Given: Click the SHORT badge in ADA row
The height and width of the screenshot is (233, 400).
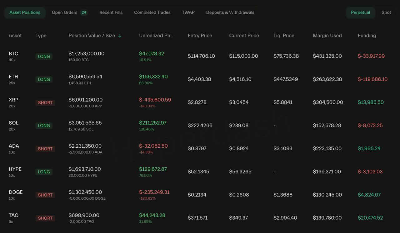Looking at the screenshot, I should (45, 149).
